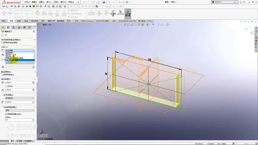Click the Zoom to Fit icon in view toolbar
Image resolution: width=258 pixels, height=145 pixels.
[x=125, y=25]
